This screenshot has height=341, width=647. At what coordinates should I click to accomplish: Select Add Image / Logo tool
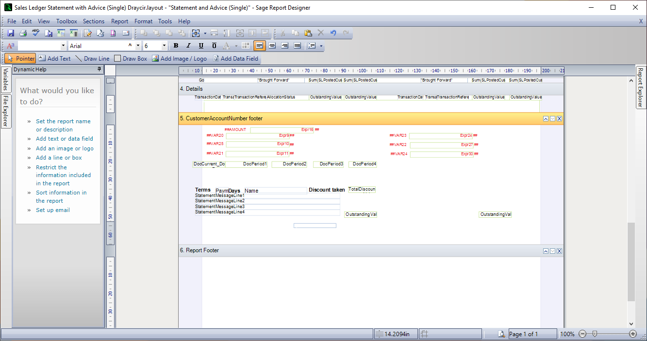pos(179,58)
